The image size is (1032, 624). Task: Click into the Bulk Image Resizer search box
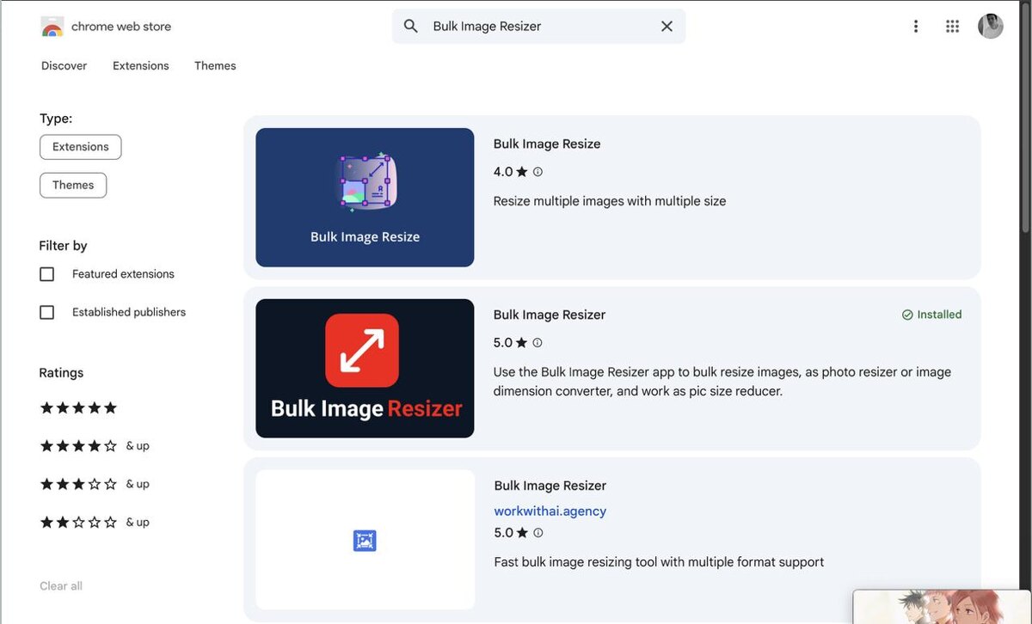click(539, 27)
